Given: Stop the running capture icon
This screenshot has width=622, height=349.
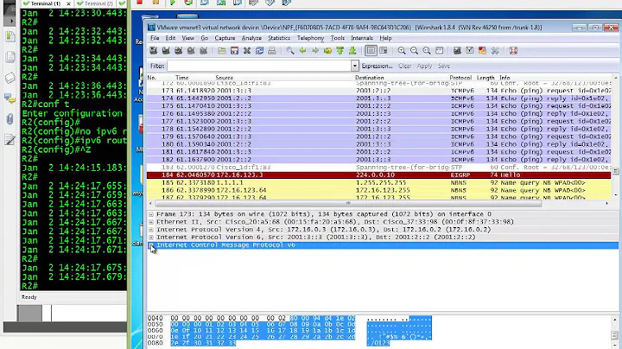Looking at the screenshot, I should 191,51.
